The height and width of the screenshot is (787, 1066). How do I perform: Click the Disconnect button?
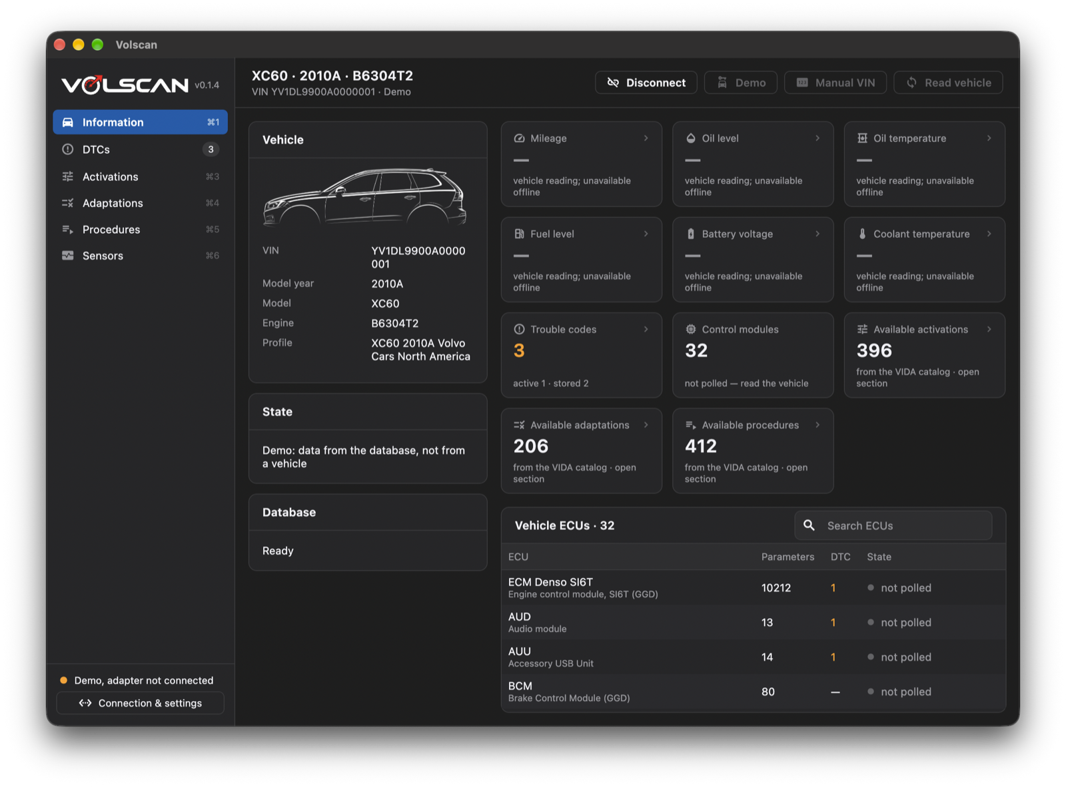[x=646, y=83]
